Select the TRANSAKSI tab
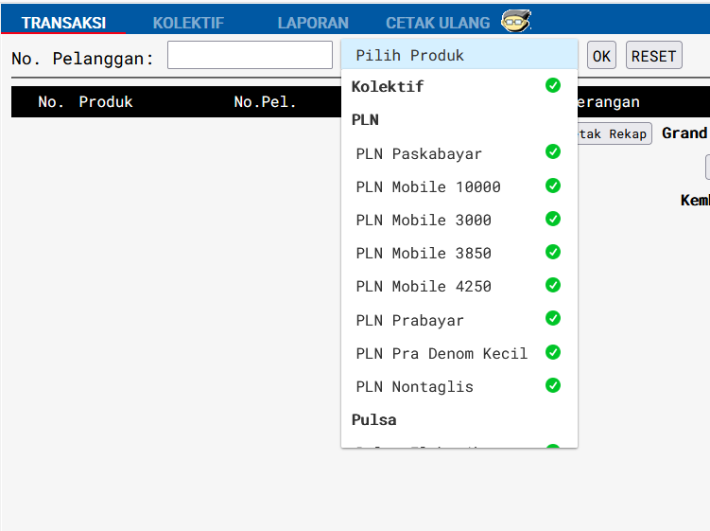 tap(63, 23)
